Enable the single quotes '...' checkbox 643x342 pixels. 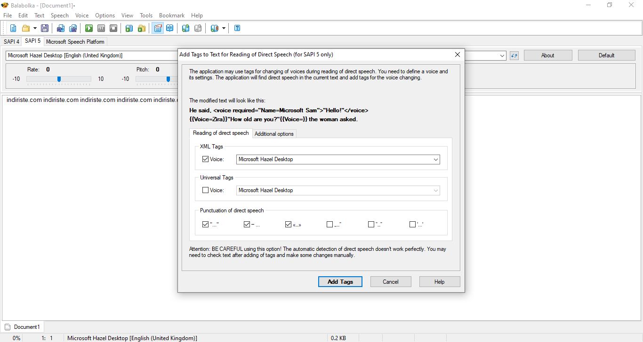412,225
